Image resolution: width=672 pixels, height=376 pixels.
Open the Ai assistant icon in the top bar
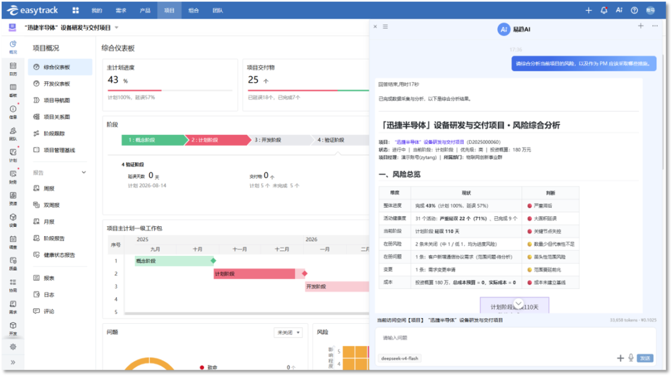619,11
